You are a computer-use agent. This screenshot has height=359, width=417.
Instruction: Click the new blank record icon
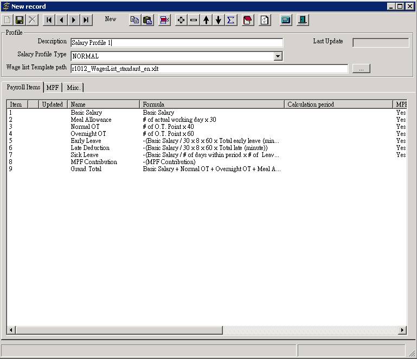[x=8, y=20]
